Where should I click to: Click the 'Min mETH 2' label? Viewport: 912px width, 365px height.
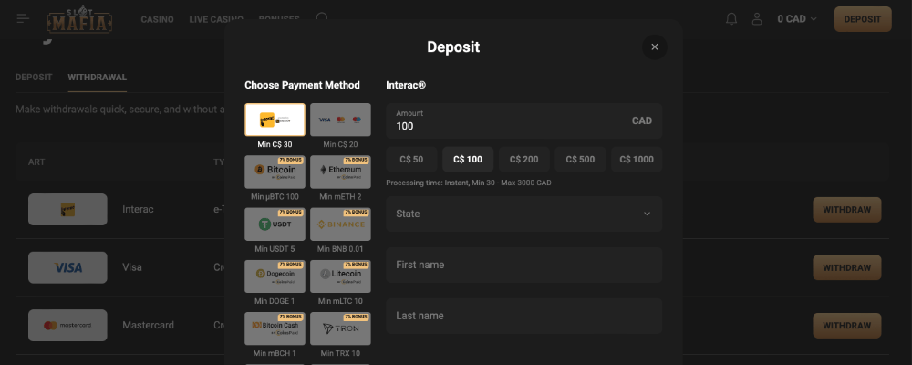point(340,197)
